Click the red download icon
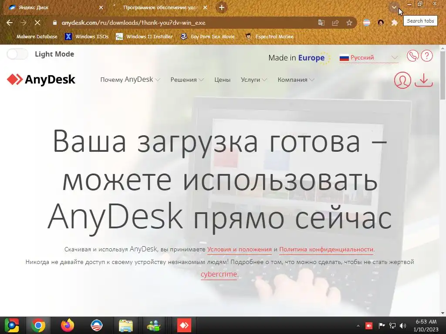The height and width of the screenshot is (334, 446). coord(423,80)
